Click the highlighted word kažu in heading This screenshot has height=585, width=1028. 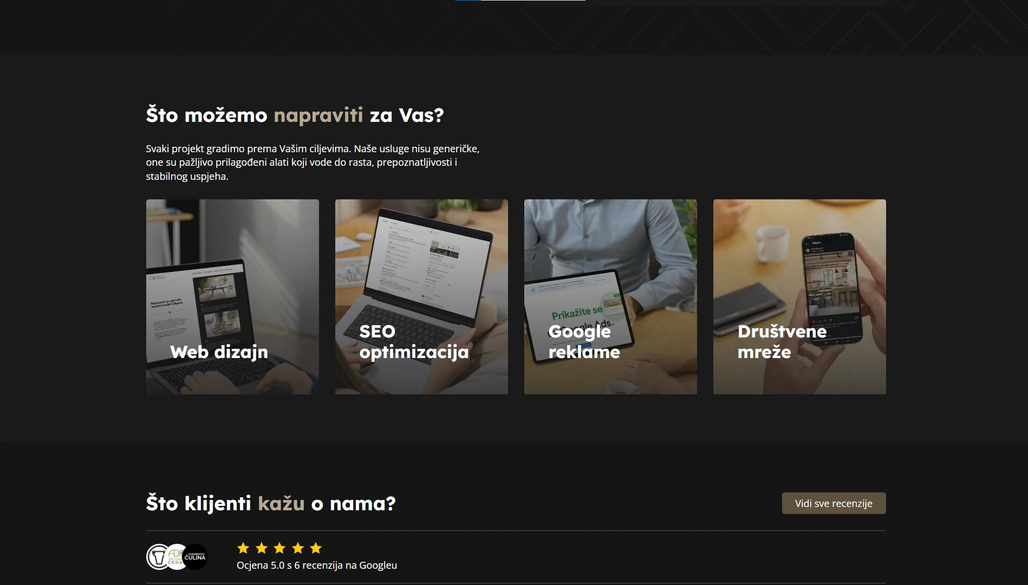pyautogui.click(x=281, y=503)
